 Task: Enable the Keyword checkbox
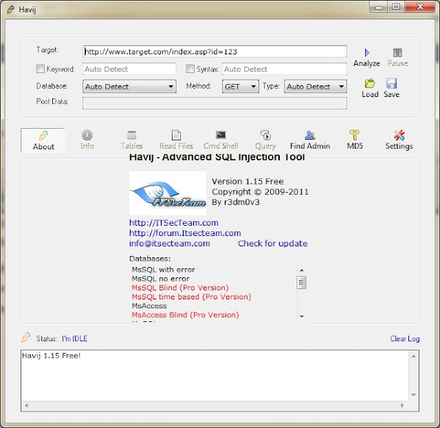click(40, 69)
